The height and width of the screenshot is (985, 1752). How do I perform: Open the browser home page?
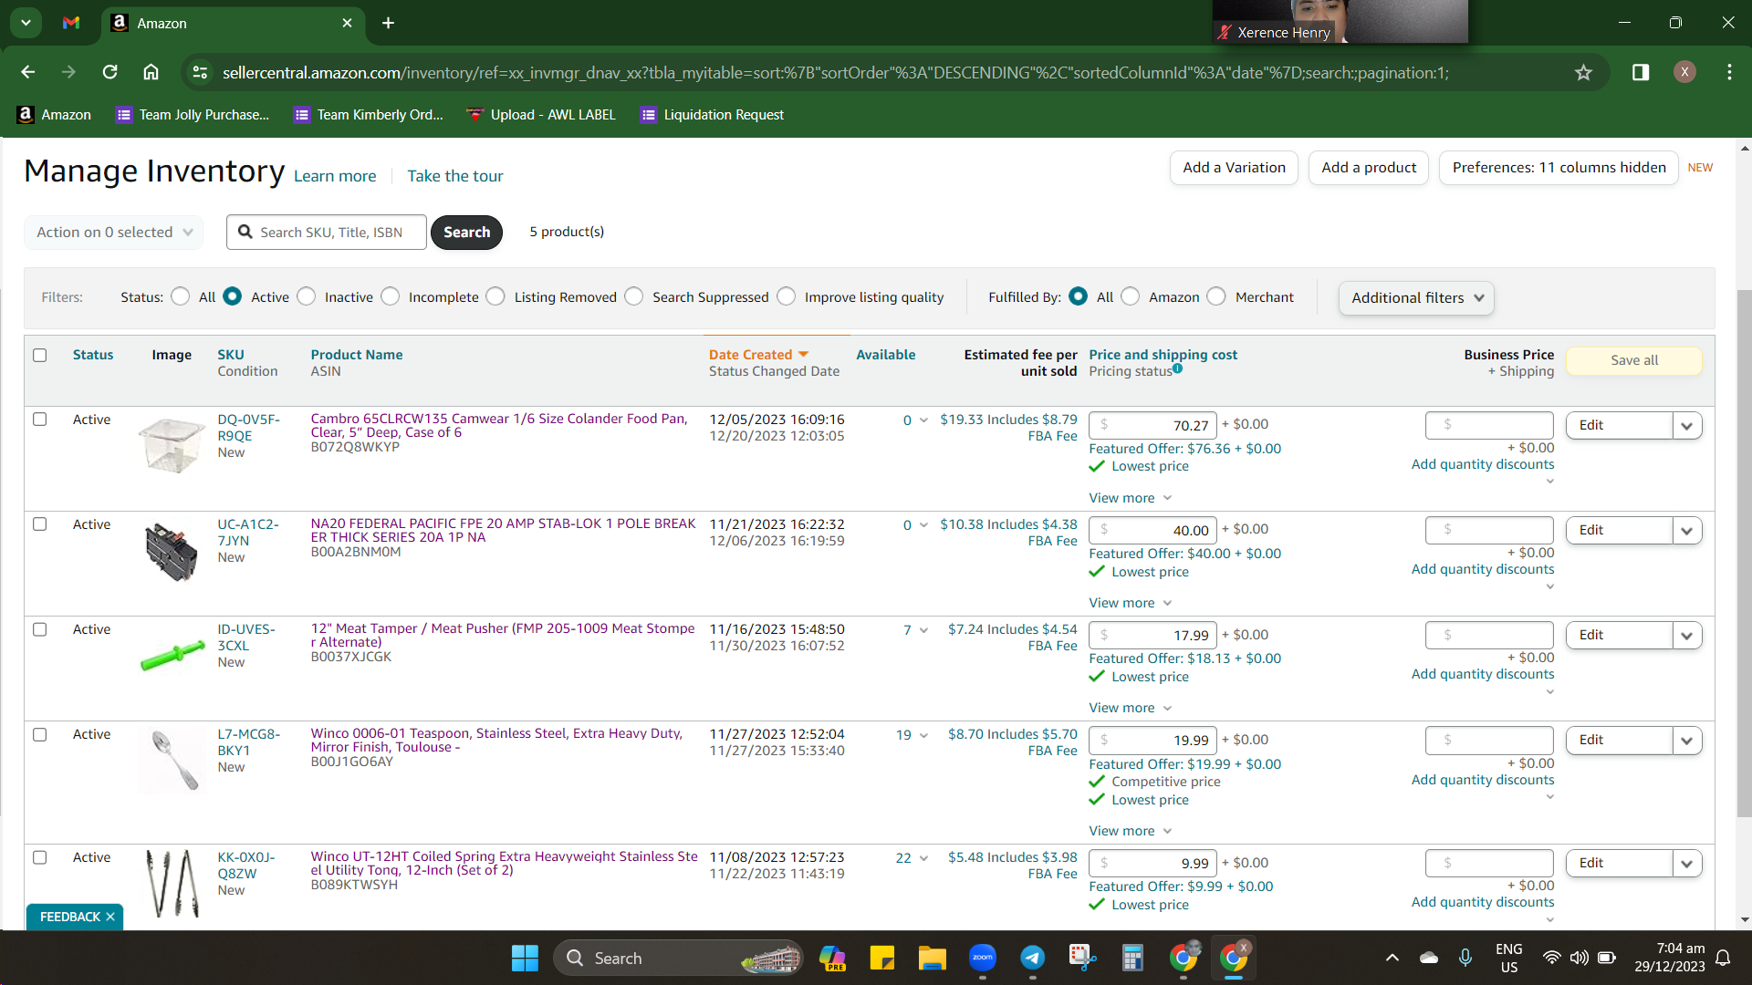tap(151, 72)
